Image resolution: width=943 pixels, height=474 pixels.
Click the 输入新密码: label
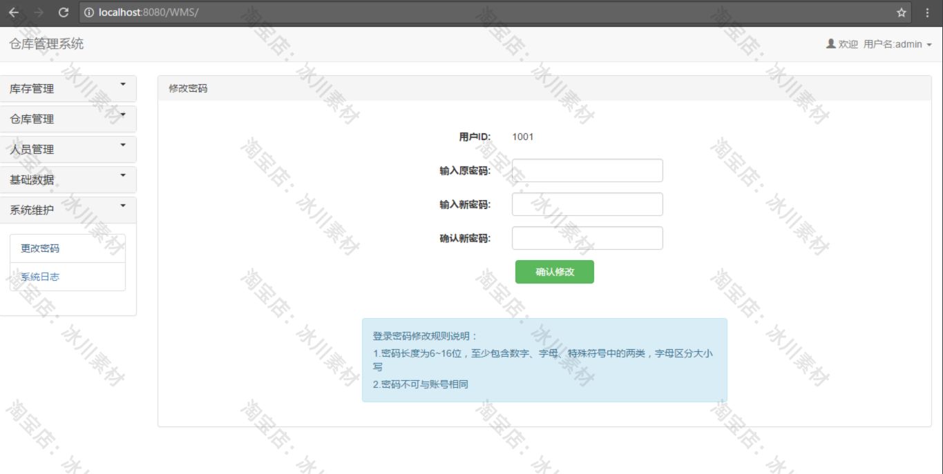tap(465, 204)
